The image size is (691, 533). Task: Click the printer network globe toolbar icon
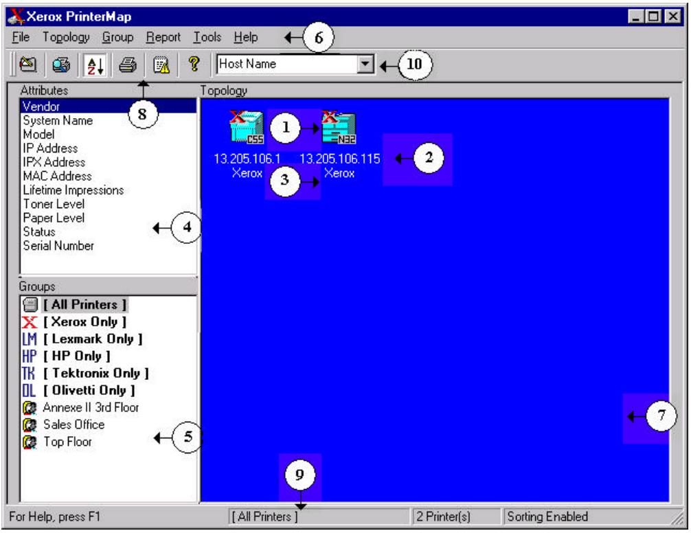[61, 65]
